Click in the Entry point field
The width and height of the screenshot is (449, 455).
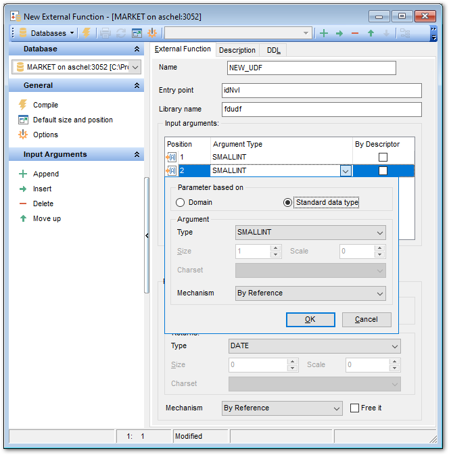click(321, 91)
